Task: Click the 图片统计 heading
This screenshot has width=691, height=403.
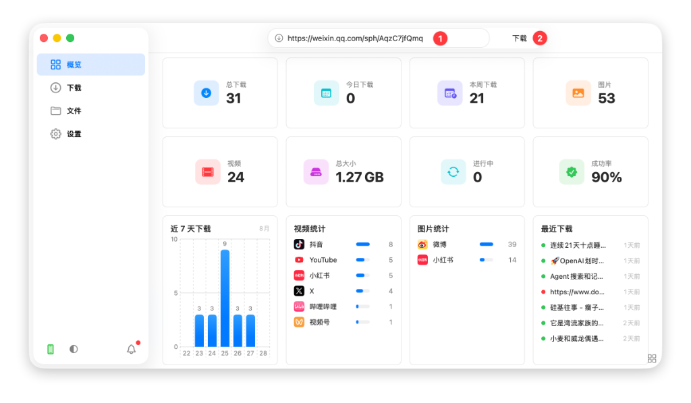Action: 433,229
